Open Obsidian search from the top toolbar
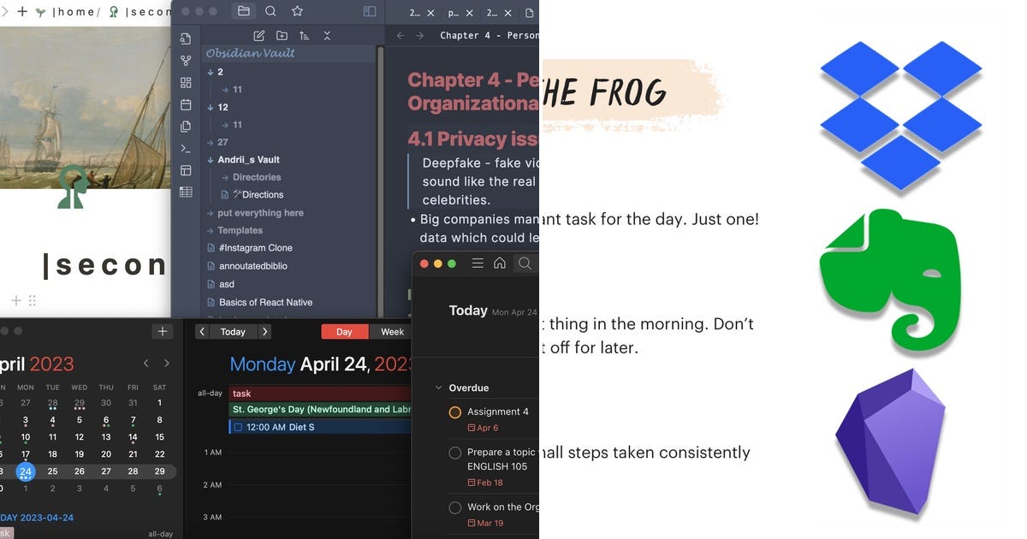 point(269,11)
